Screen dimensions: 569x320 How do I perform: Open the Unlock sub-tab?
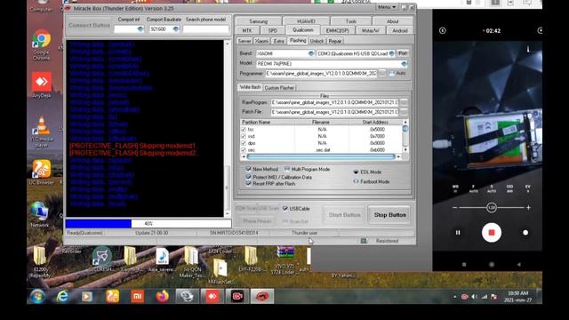(x=317, y=41)
